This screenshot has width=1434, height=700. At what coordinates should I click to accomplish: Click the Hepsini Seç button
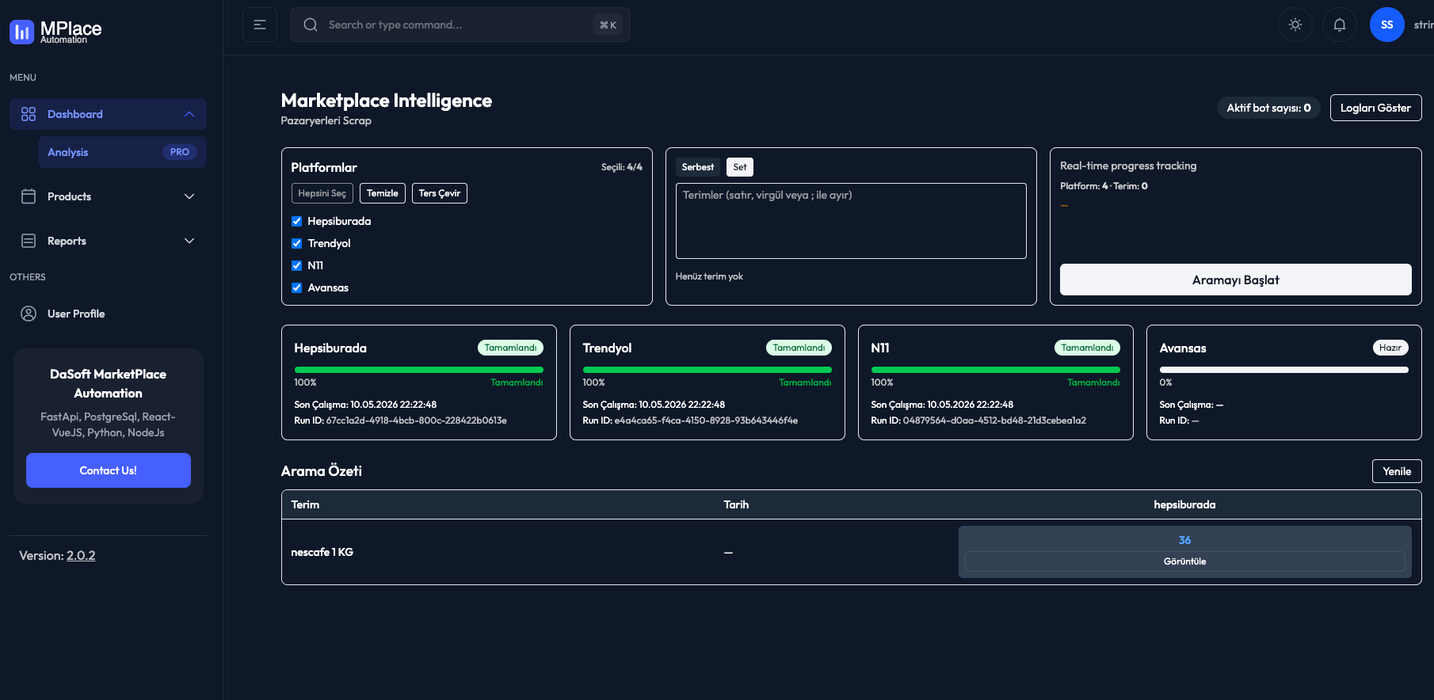pos(322,193)
